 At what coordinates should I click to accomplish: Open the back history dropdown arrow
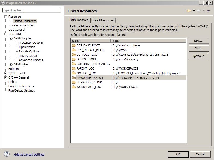click(x=194, y=11)
